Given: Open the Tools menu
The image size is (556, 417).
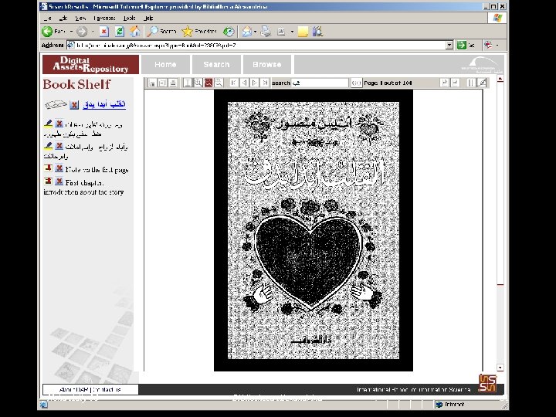Looking at the screenshot, I should (x=130, y=18).
